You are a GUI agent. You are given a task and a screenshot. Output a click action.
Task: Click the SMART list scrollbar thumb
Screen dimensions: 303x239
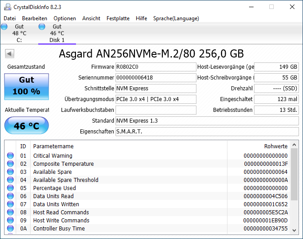pos(294,174)
